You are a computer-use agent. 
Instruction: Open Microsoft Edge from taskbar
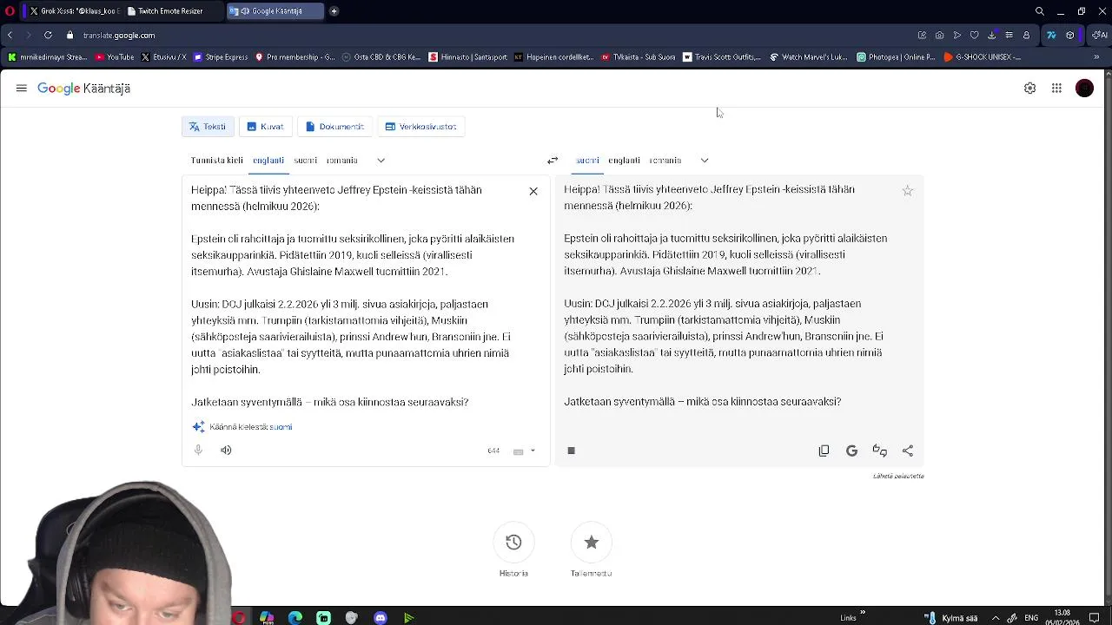click(x=295, y=618)
